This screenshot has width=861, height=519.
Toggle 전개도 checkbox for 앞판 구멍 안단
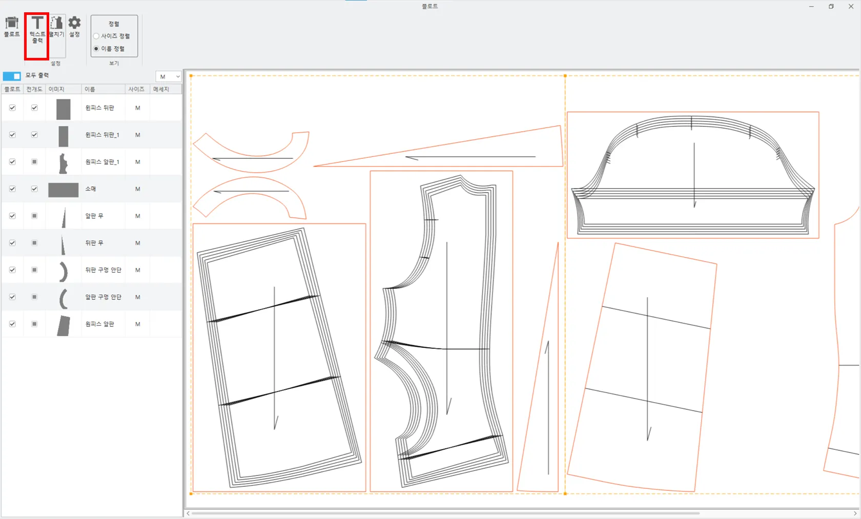(x=34, y=297)
